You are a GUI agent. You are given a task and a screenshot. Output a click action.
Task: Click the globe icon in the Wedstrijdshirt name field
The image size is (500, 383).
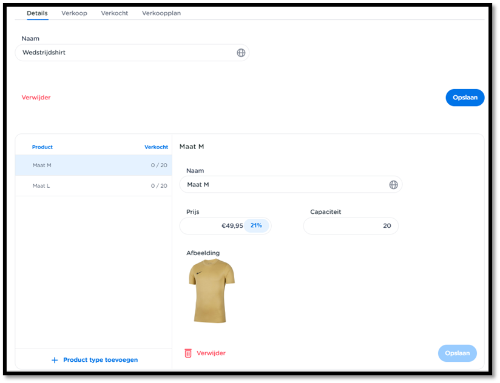pyautogui.click(x=241, y=53)
